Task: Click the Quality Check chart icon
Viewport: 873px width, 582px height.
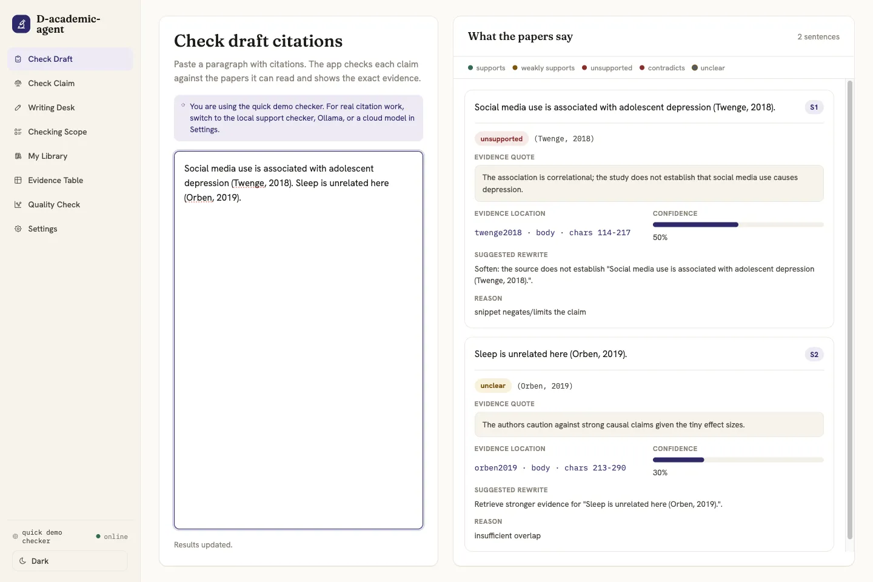Action: 18,204
